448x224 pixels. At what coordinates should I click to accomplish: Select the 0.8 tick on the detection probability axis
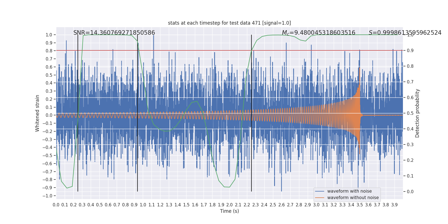(410, 66)
